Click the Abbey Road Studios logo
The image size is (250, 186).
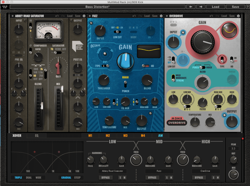pos(78,46)
